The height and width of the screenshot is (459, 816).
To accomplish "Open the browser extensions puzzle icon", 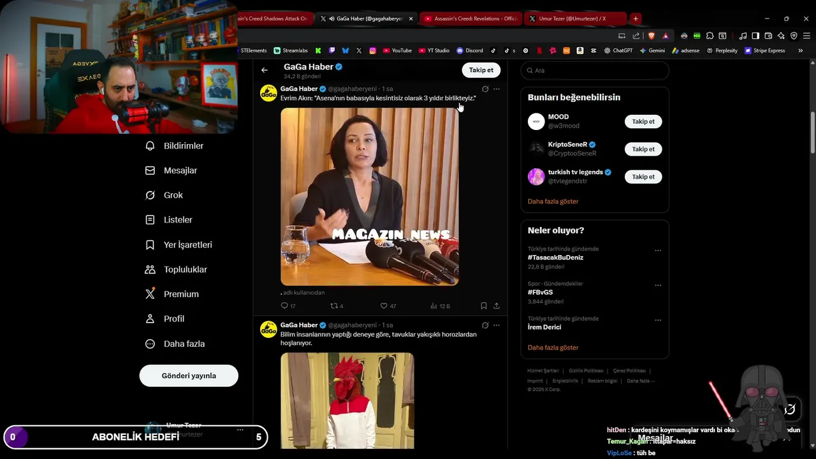I will [710, 36].
